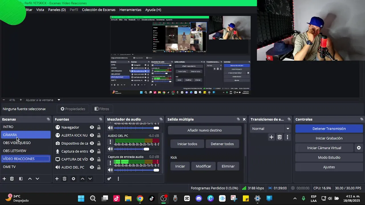Zoom in preview with plus button
This screenshot has height=205, width=365.
pyautogui.click(x=21, y=100)
